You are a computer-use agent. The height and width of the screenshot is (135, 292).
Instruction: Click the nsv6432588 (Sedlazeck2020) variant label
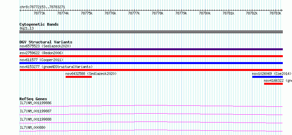[x=91, y=74]
